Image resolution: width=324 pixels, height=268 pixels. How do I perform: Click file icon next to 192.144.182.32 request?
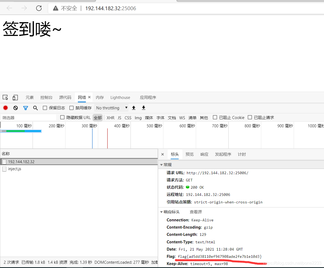pos(4,162)
